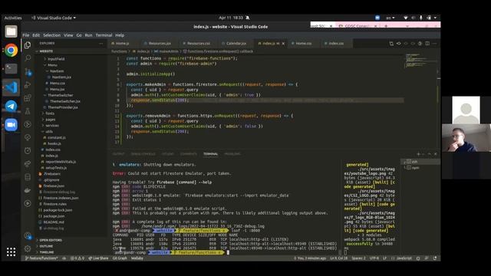Image resolution: width=491 pixels, height=276 pixels.
Task: Expand the OUTLINE section
Action: tap(46, 246)
